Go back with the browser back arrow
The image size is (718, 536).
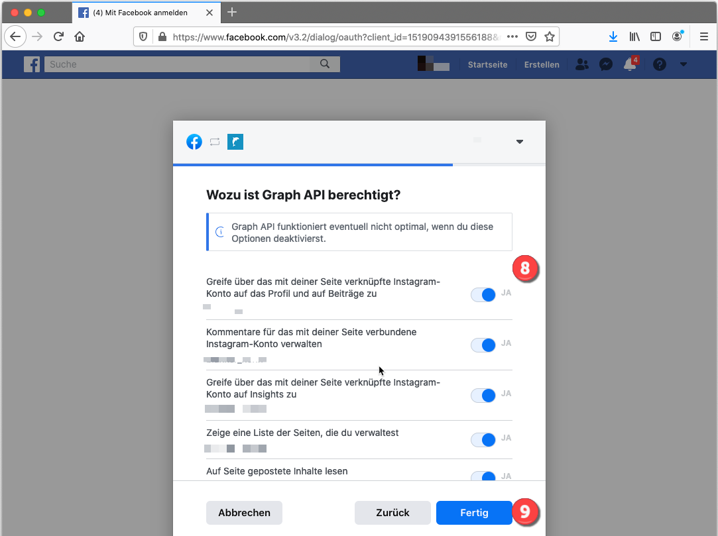pos(15,36)
